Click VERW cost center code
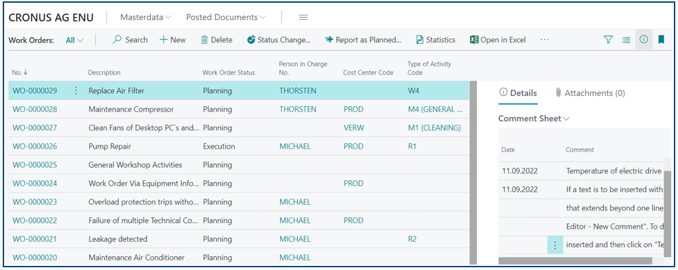 [x=353, y=128]
